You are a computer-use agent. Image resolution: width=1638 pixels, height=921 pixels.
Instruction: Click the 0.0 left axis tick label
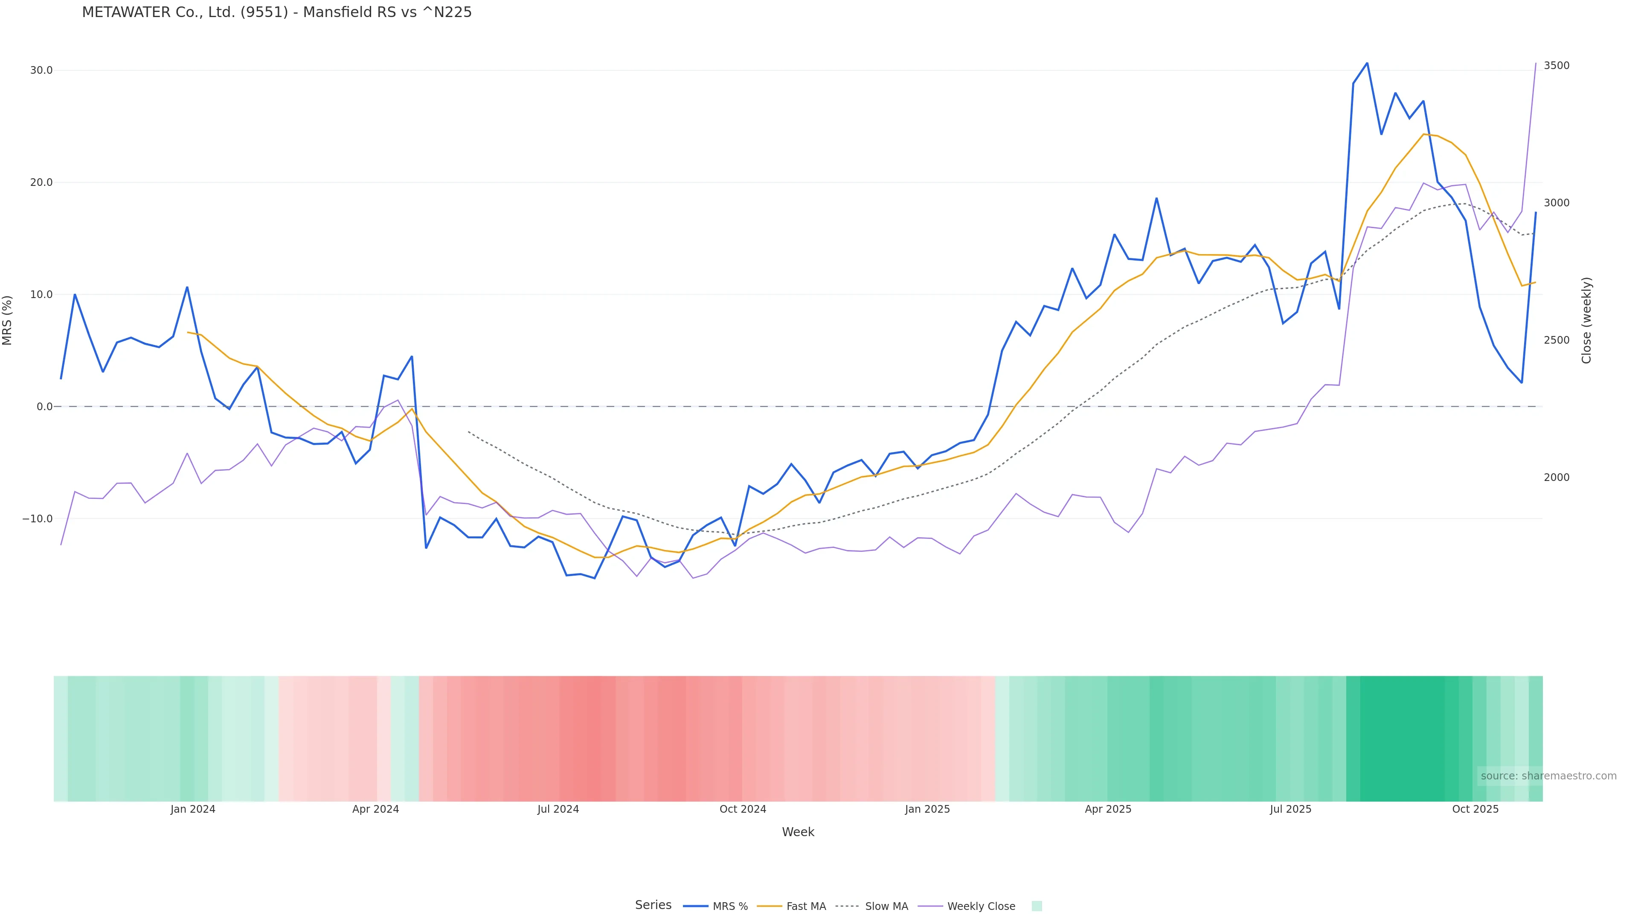click(x=44, y=407)
